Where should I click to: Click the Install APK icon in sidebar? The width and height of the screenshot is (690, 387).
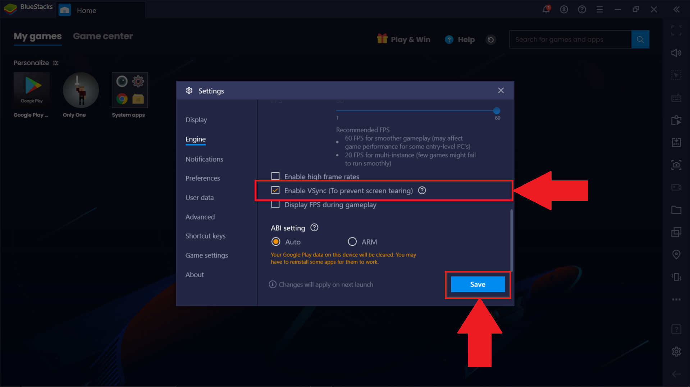click(676, 142)
